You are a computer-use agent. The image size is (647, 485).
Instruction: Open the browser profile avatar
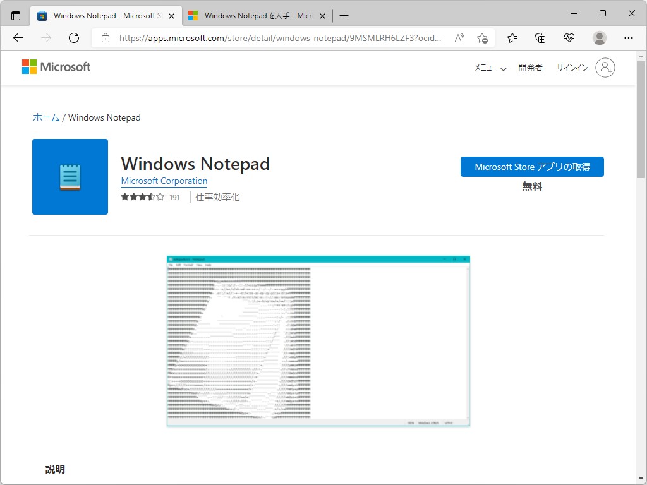click(x=599, y=38)
